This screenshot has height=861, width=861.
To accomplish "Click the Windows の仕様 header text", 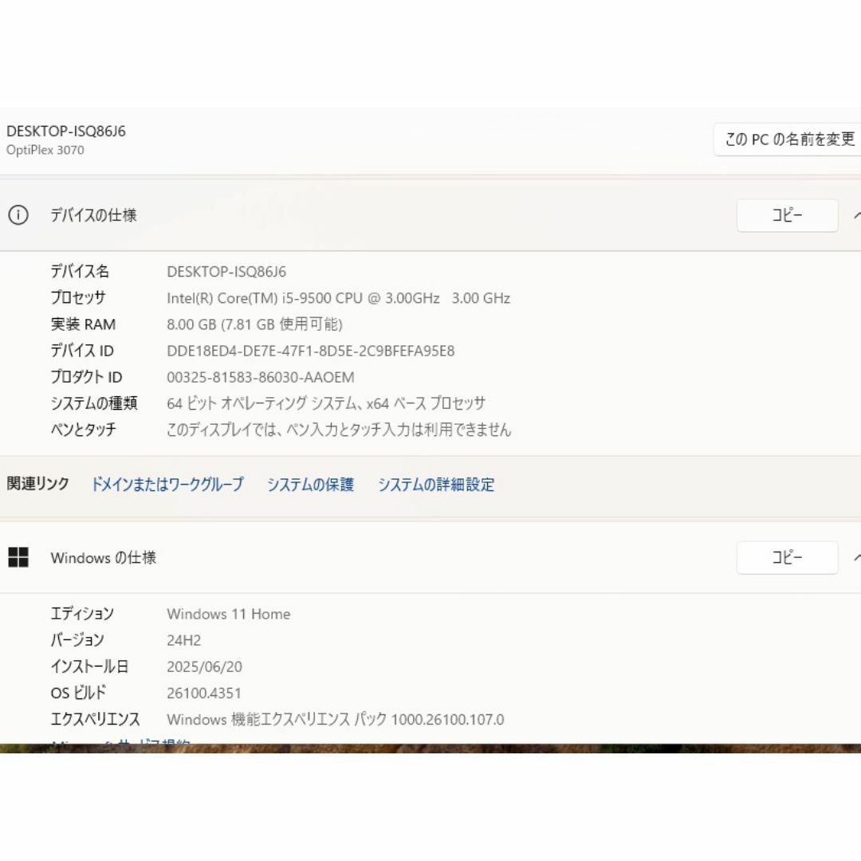I will click(103, 557).
